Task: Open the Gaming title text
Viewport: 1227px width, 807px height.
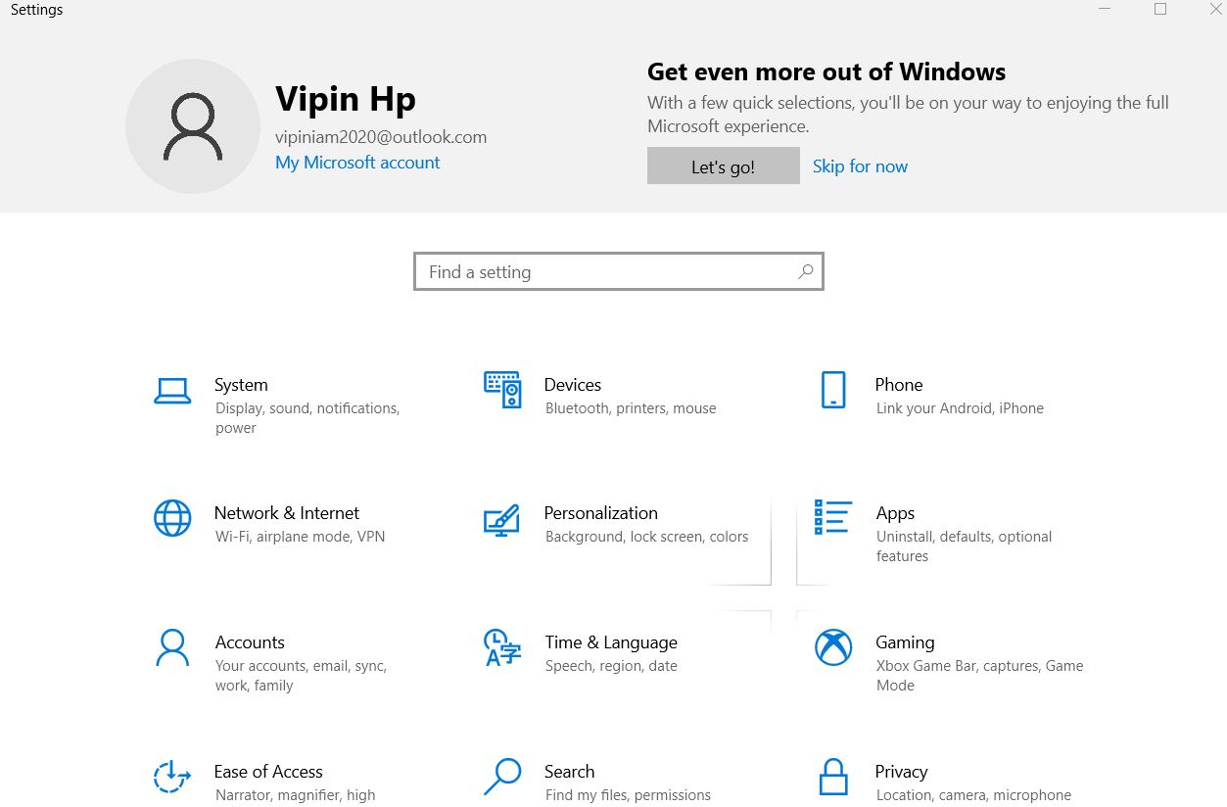Action: [x=905, y=642]
